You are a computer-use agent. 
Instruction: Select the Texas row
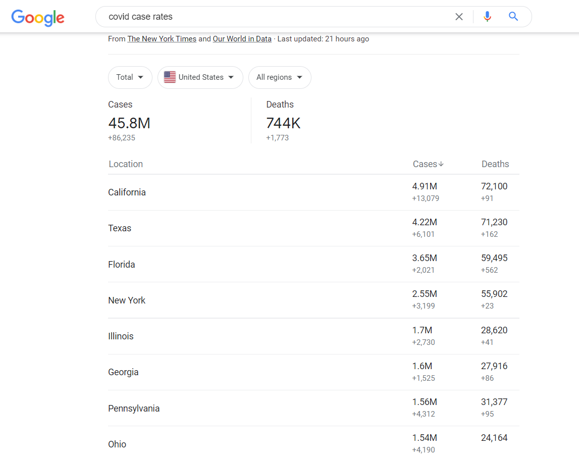[x=313, y=228]
